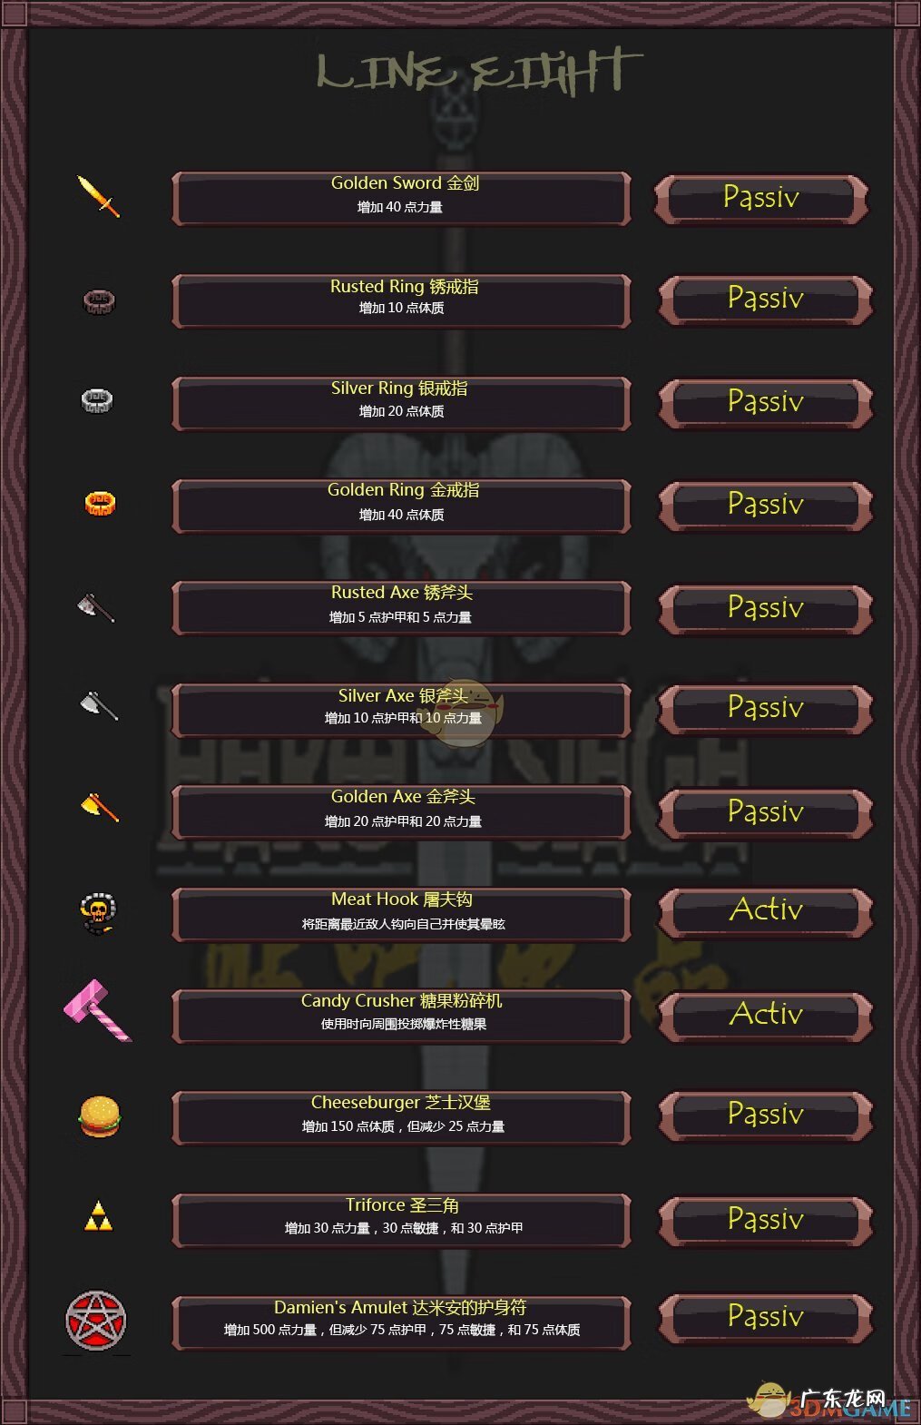Viewport: 921px width, 1425px height.
Task: Click the Activ button beside Candy Crusher
Action: click(x=766, y=1015)
